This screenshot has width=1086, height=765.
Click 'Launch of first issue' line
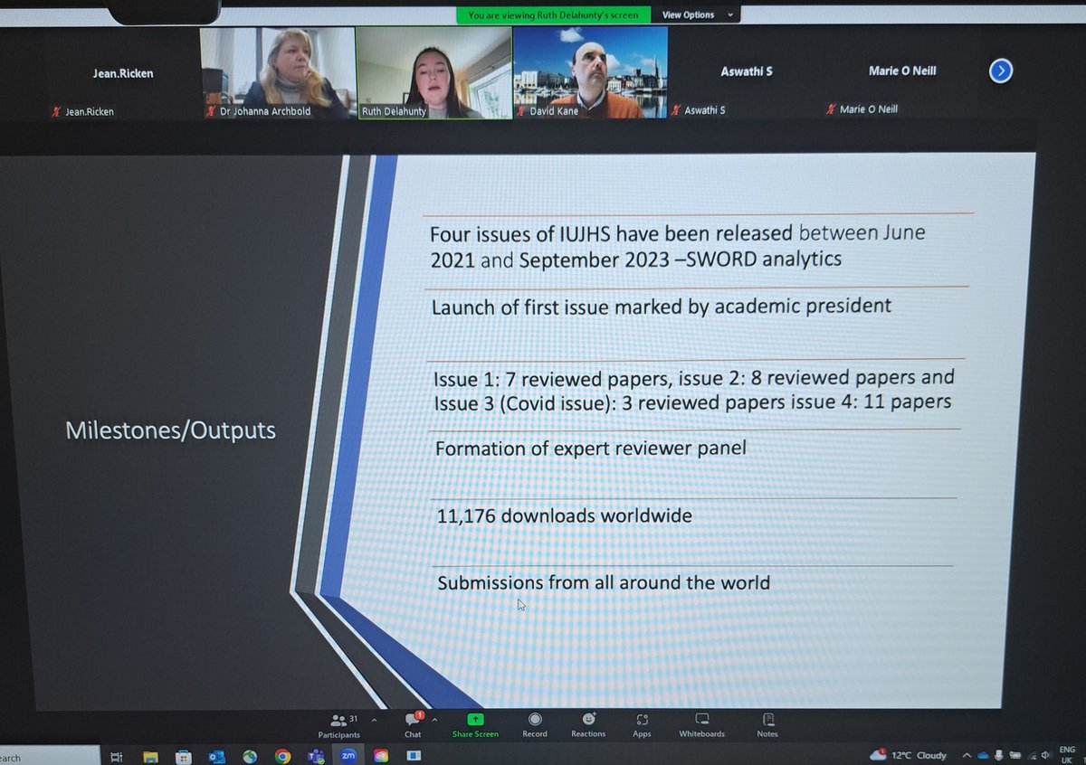click(x=662, y=306)
